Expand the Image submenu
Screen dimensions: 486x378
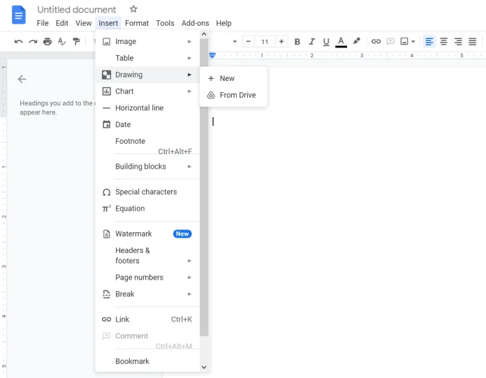(147, 41)
